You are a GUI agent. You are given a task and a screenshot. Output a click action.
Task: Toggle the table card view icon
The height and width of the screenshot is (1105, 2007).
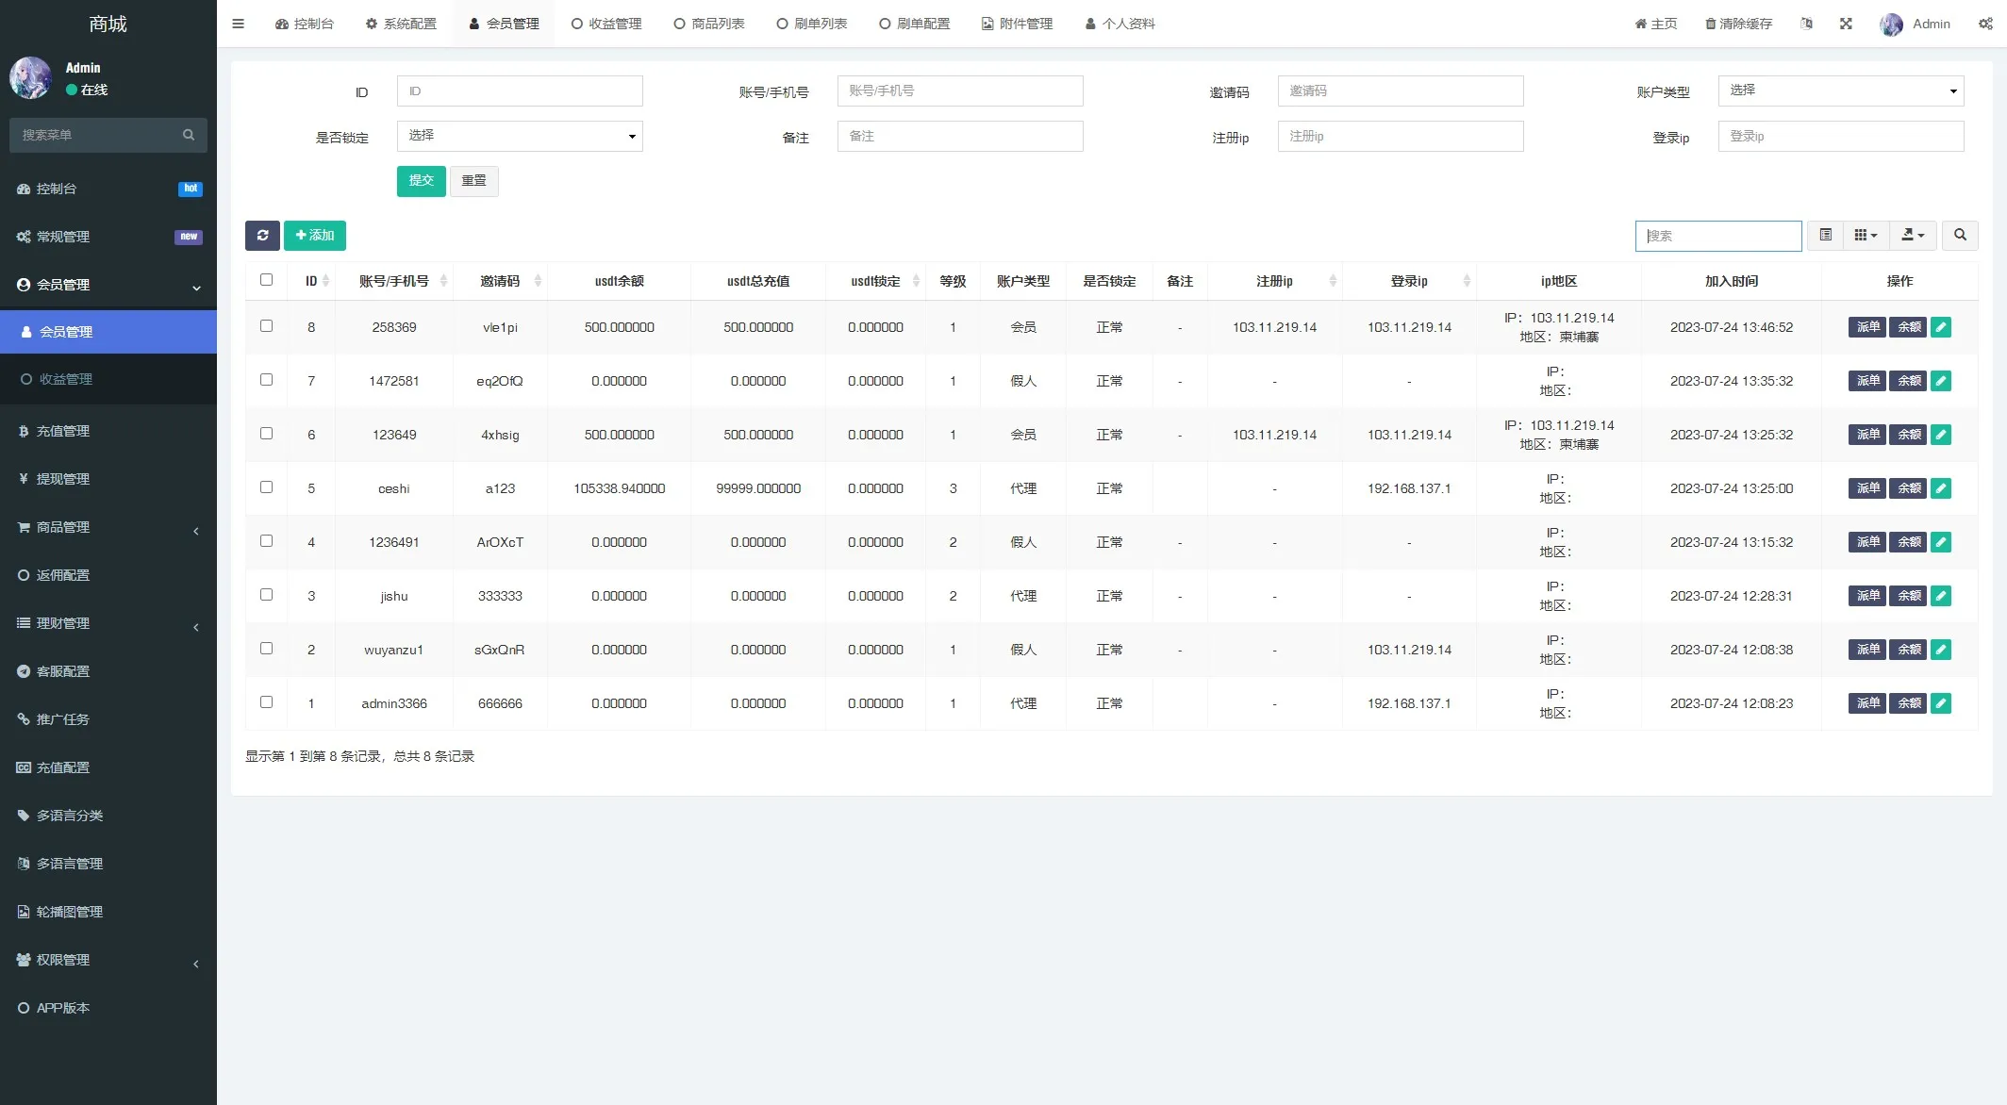click(1825, 236)
